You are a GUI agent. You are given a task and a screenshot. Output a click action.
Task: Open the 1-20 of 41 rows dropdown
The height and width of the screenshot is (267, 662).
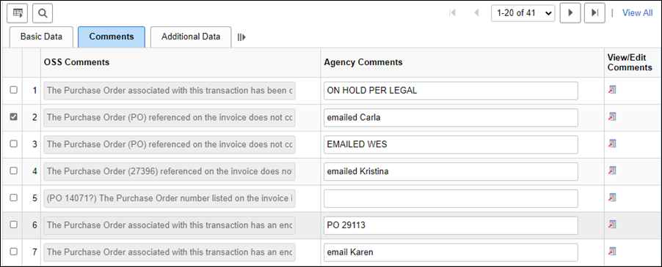coord(523,13)
